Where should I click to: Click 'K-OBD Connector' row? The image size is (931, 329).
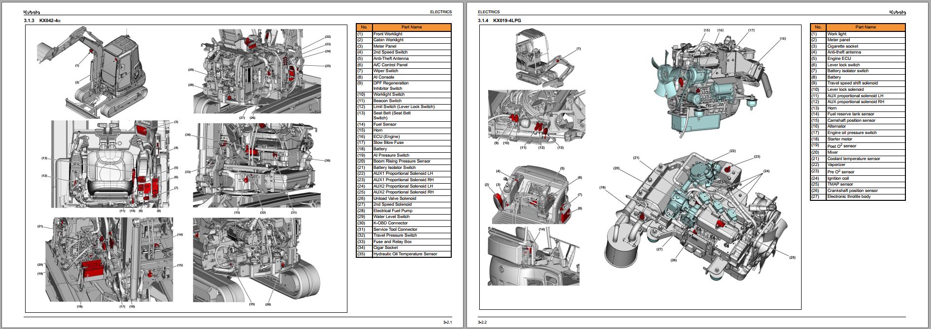pos(403,223)
